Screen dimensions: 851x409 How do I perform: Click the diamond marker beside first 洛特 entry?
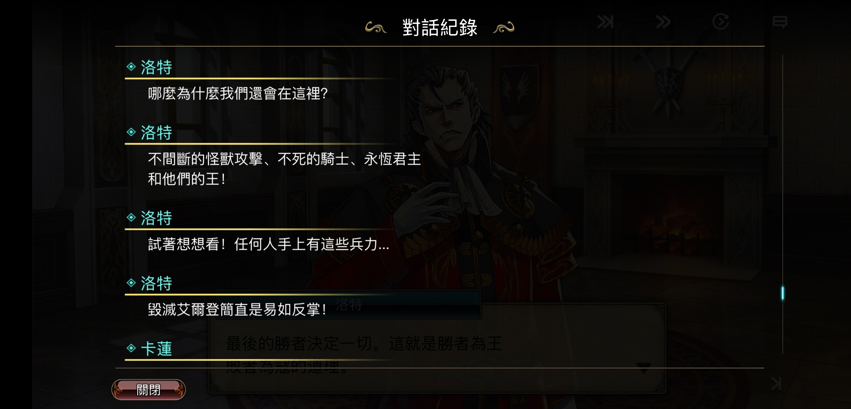[x=131, y=67]
